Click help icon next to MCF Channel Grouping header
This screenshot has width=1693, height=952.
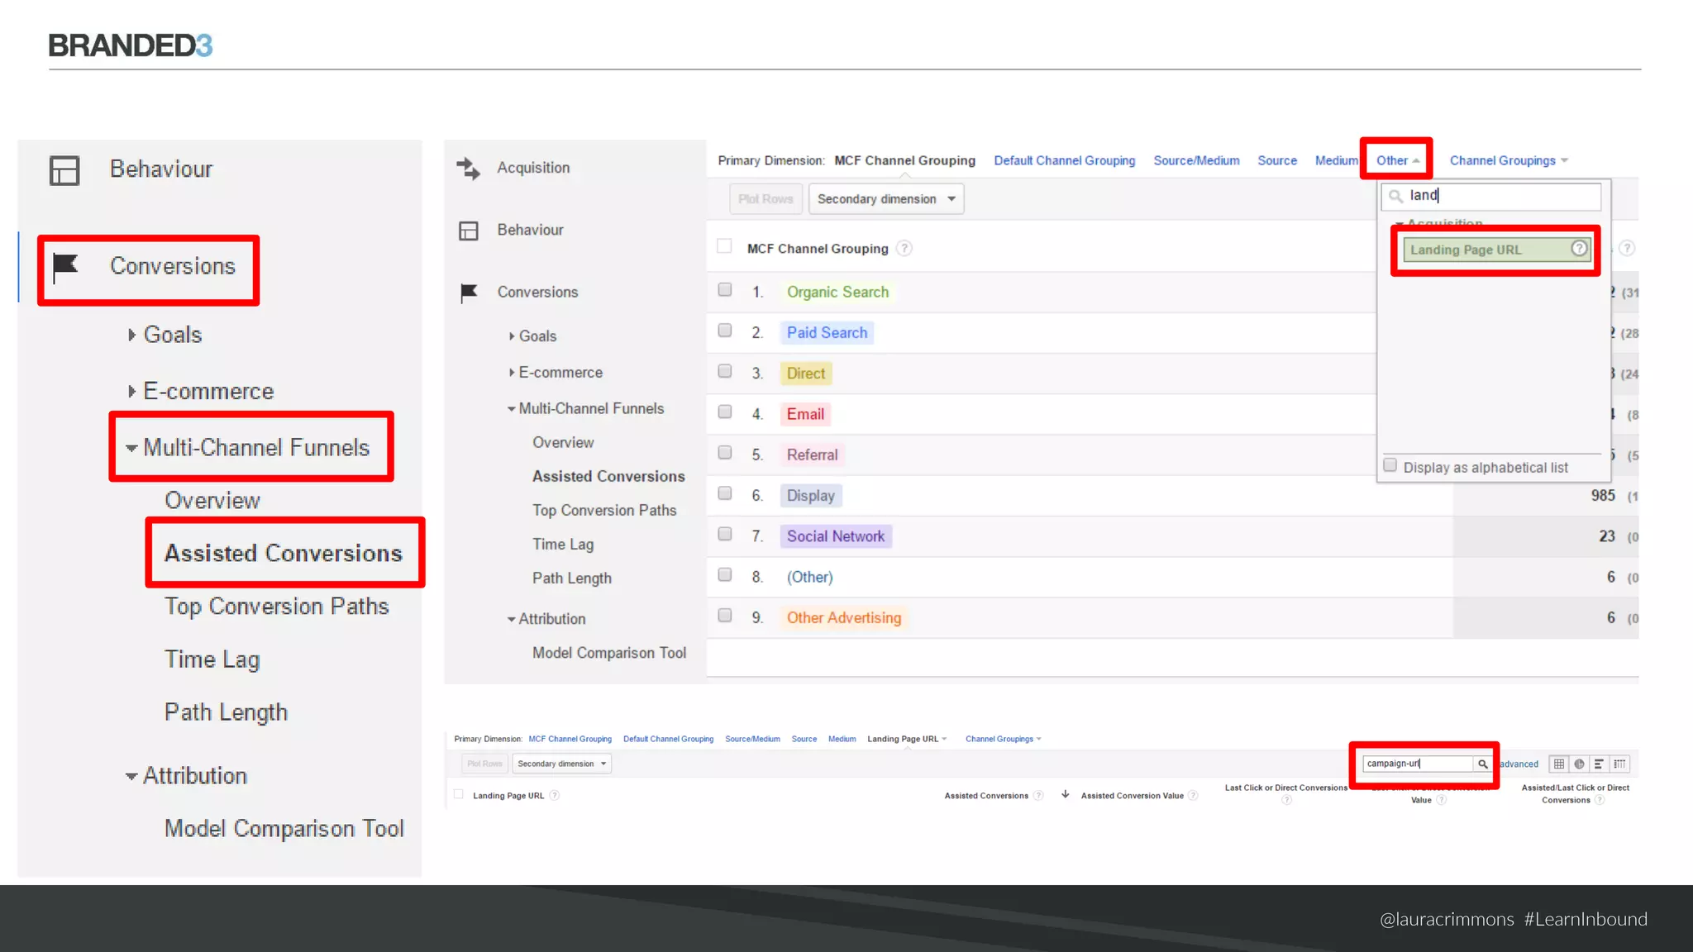click(x=904, y=248)
